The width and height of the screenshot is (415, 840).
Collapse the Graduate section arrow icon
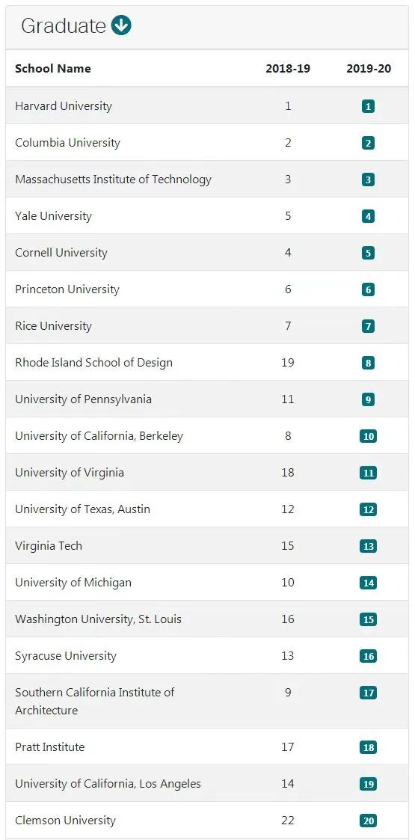pyautogui.click(x=121, y=25)
